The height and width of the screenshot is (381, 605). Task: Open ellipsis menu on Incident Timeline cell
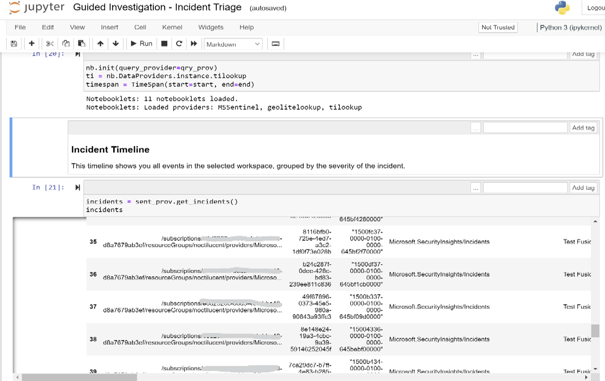tap(475, 127)
